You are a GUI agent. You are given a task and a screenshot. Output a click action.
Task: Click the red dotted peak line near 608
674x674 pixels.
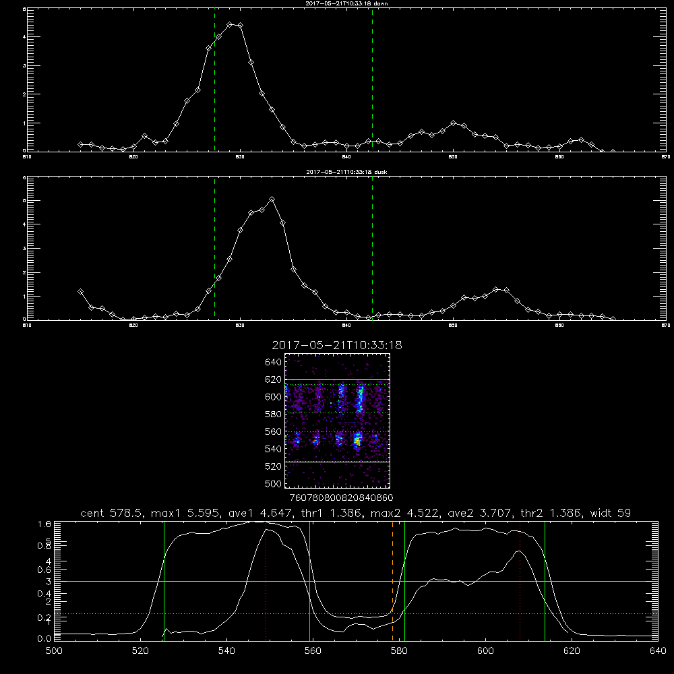click(x=520, y=581)
